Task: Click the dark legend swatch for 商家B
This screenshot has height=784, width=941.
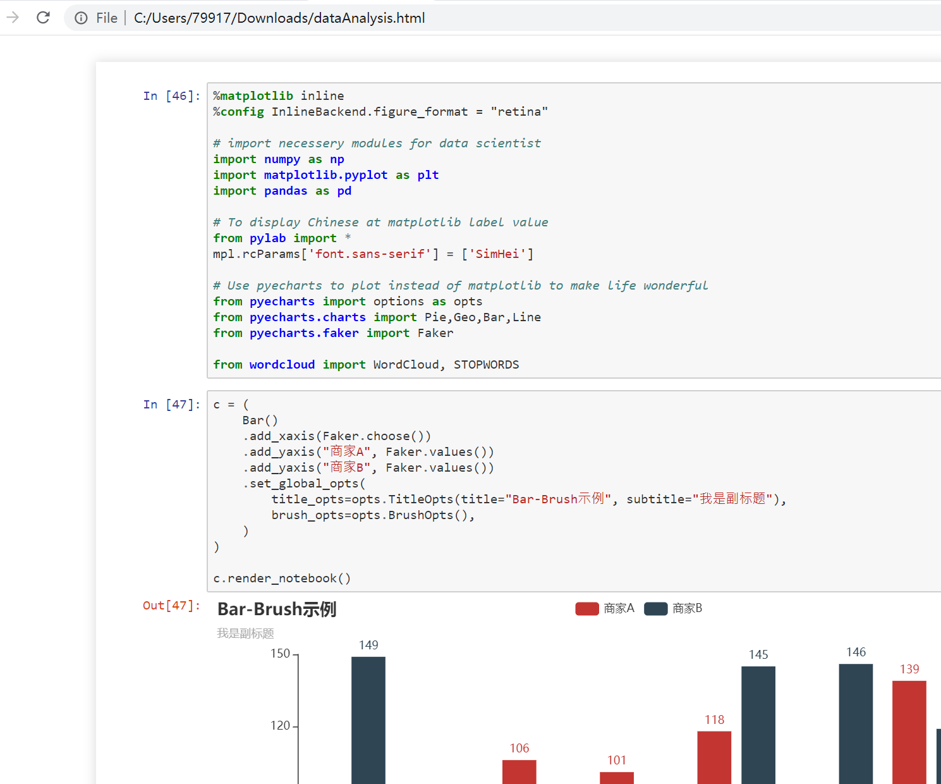Action: (x=655, y=608)
